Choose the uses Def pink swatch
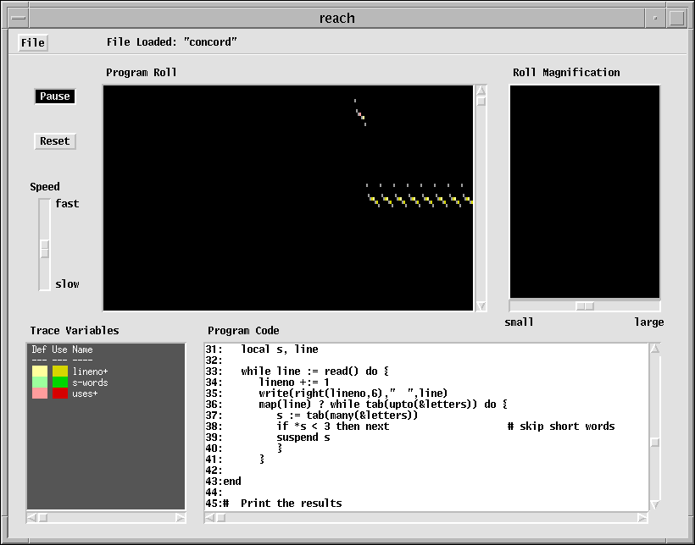The image size is (695, 545). tap(40, 394)
